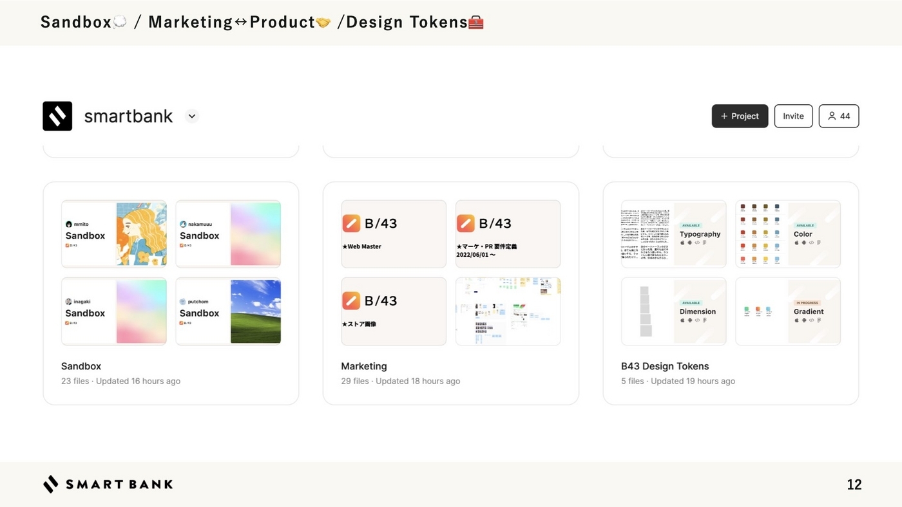Click the slide number 12
The width and height of the screenshot is (902, 507).
(x=854, y=484)
